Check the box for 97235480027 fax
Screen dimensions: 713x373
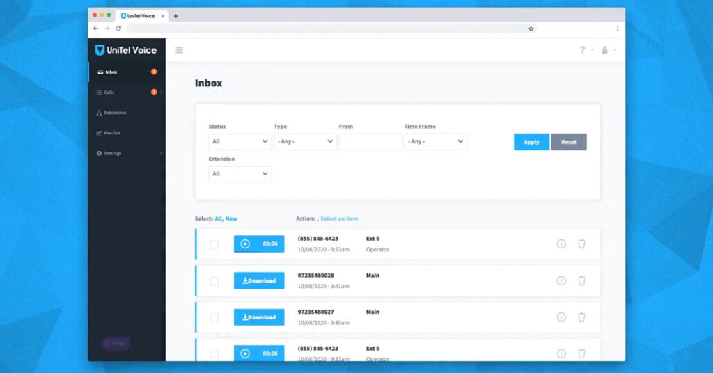point(214,317)
